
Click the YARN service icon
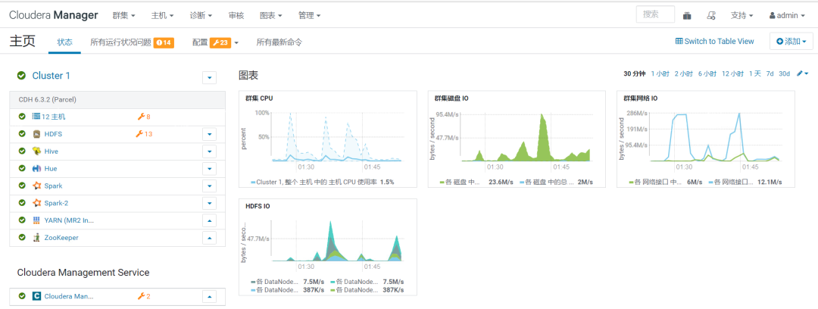[36, 220]
